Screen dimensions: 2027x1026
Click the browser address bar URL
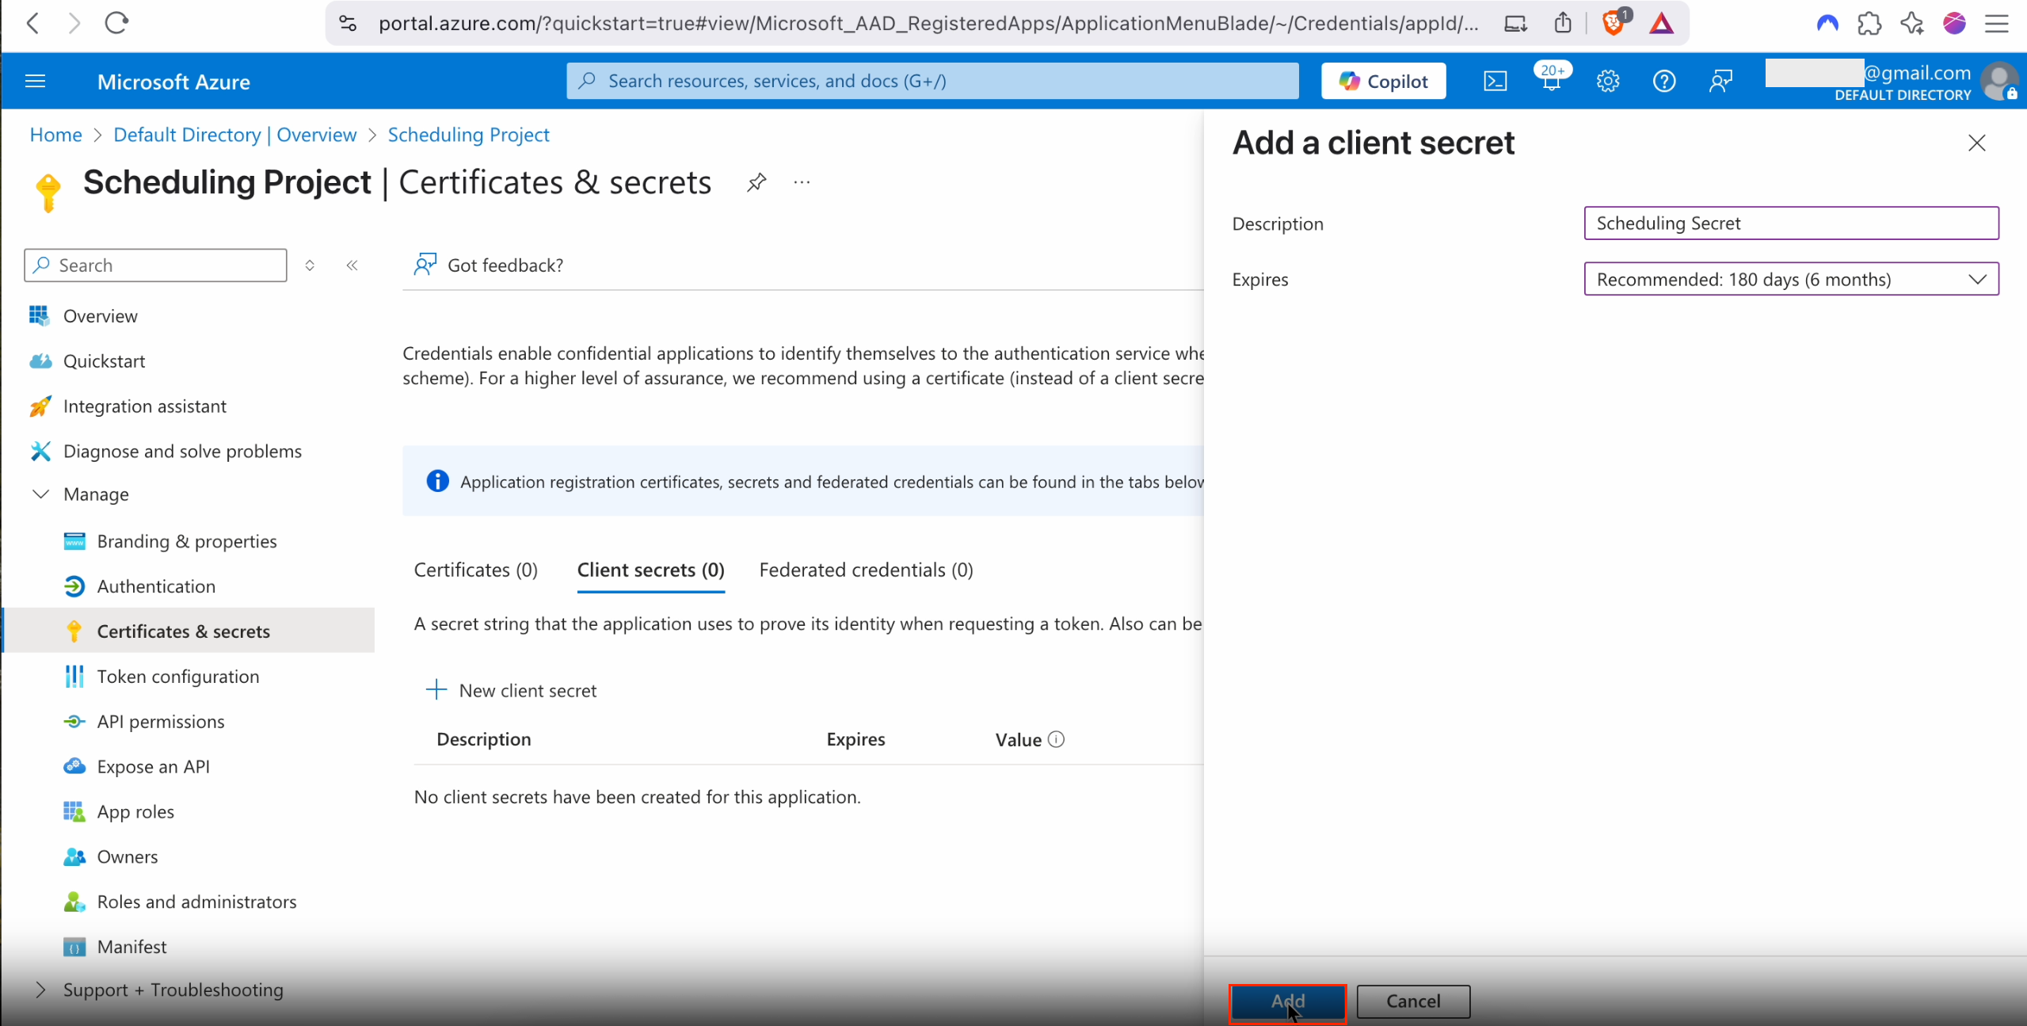pos(928,23)
